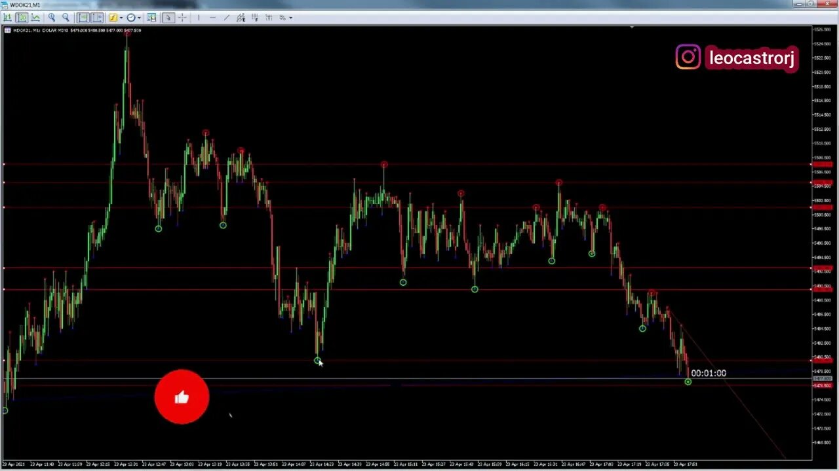Image resolution: width=839 pixels, height=471 pixels.
Task: Click the 23 Apr 2021 time axis label
Action: [x=14, y=464]
